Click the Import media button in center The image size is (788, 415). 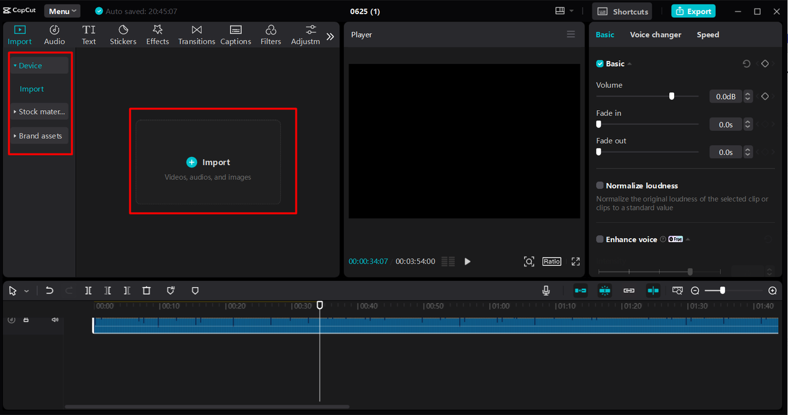coord(208,163)
